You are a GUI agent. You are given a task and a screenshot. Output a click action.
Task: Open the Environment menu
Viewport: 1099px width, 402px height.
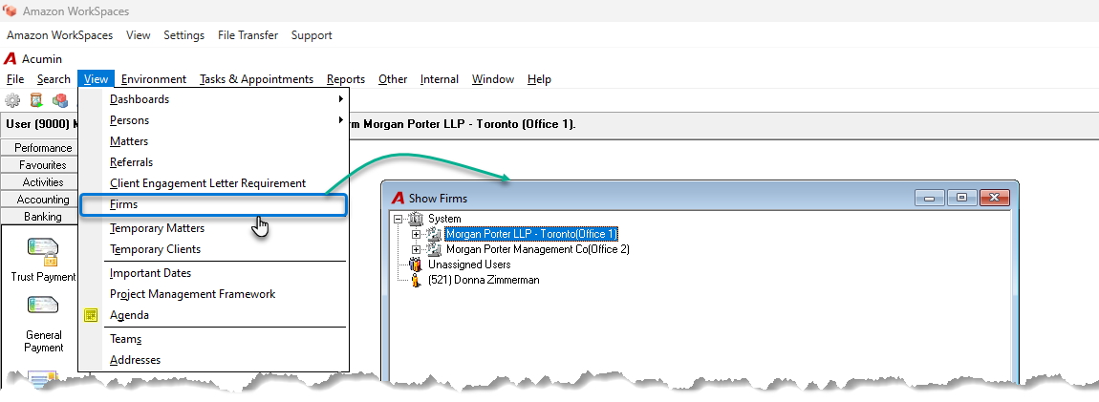point(154,79)
